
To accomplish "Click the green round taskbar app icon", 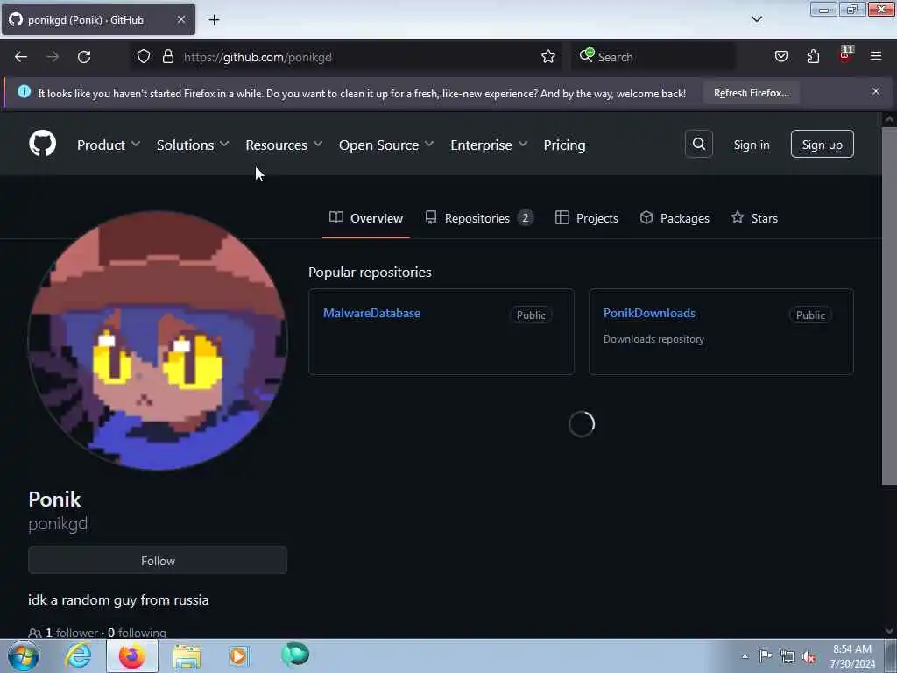I will click(x=295, y=655).
